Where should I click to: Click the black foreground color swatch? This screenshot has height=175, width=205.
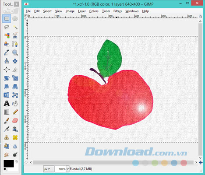tap(9, 164)
